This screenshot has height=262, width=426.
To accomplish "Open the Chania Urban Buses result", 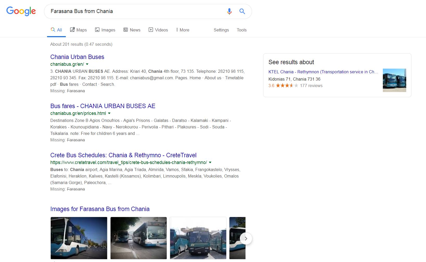I will pyautogui.click(x=77, y=57).
